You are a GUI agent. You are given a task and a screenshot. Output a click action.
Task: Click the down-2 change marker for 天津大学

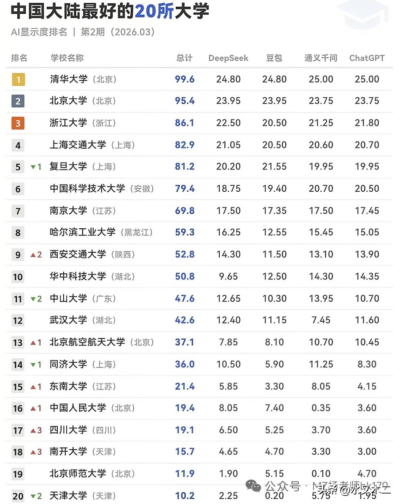click(x=36, y=496)
